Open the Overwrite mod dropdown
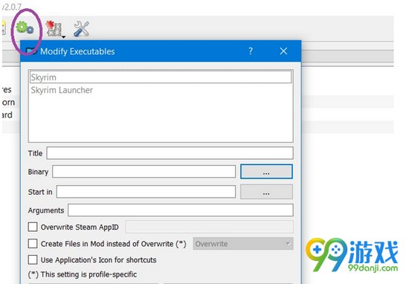 [x=243, y=244]
